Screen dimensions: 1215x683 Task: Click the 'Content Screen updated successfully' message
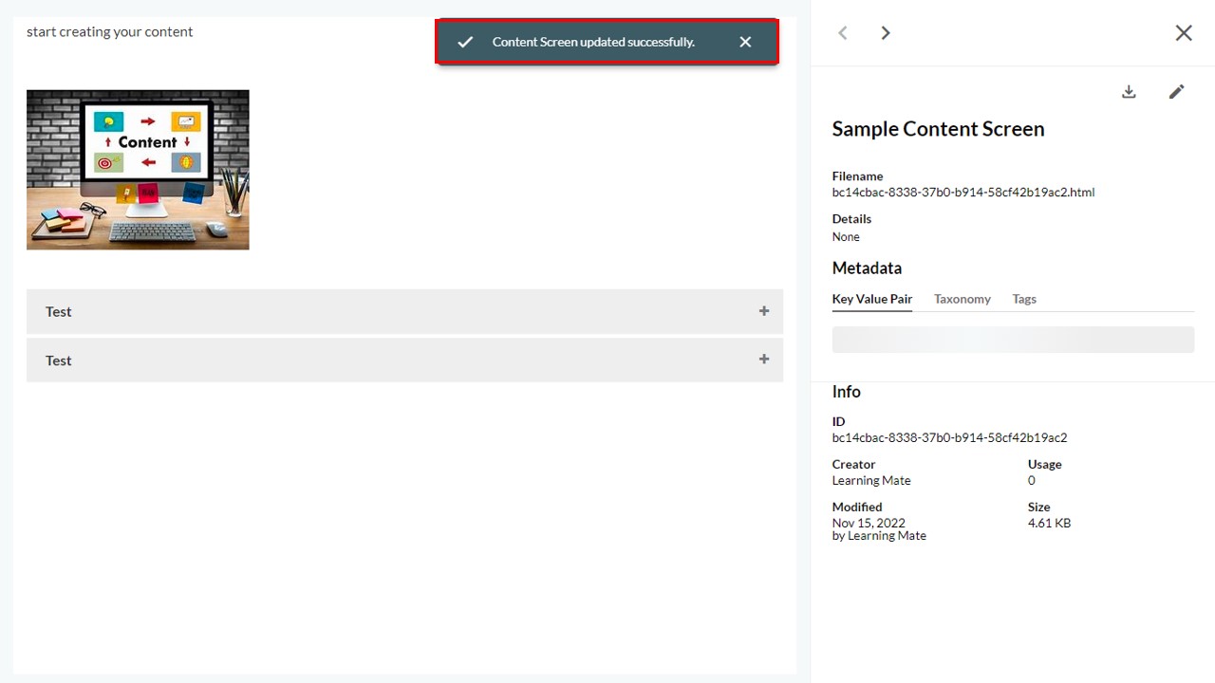(x=593, y=42)
